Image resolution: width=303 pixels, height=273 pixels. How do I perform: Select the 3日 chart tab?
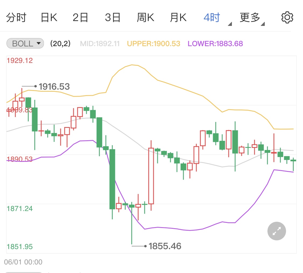(113, 18)
